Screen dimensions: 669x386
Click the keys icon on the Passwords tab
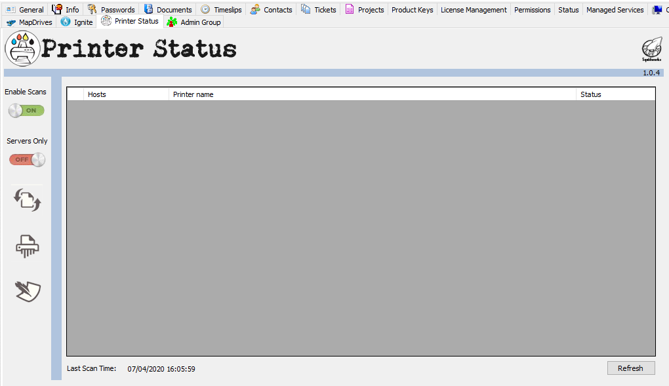[92, 9]
